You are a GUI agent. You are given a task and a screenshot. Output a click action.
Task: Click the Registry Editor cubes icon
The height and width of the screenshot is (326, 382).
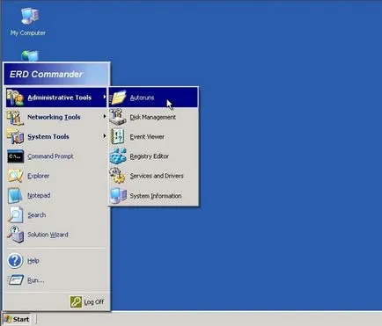[x=118, y=156]
